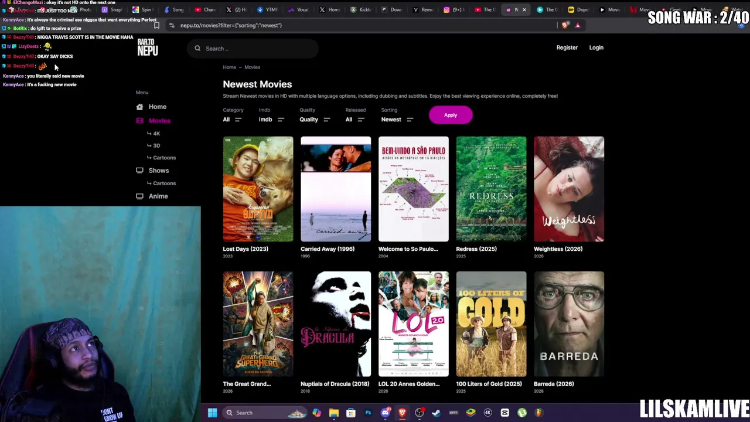Open the 100 Liters of Gold poster

[x=491, y=324]
